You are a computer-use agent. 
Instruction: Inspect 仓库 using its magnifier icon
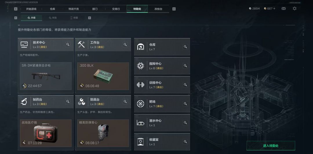click(185, 47)
